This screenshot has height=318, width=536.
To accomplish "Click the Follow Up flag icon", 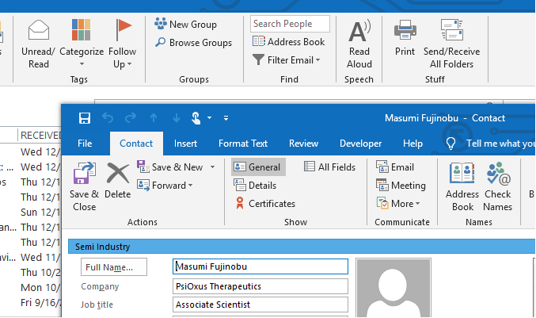I will coord(123,30).
